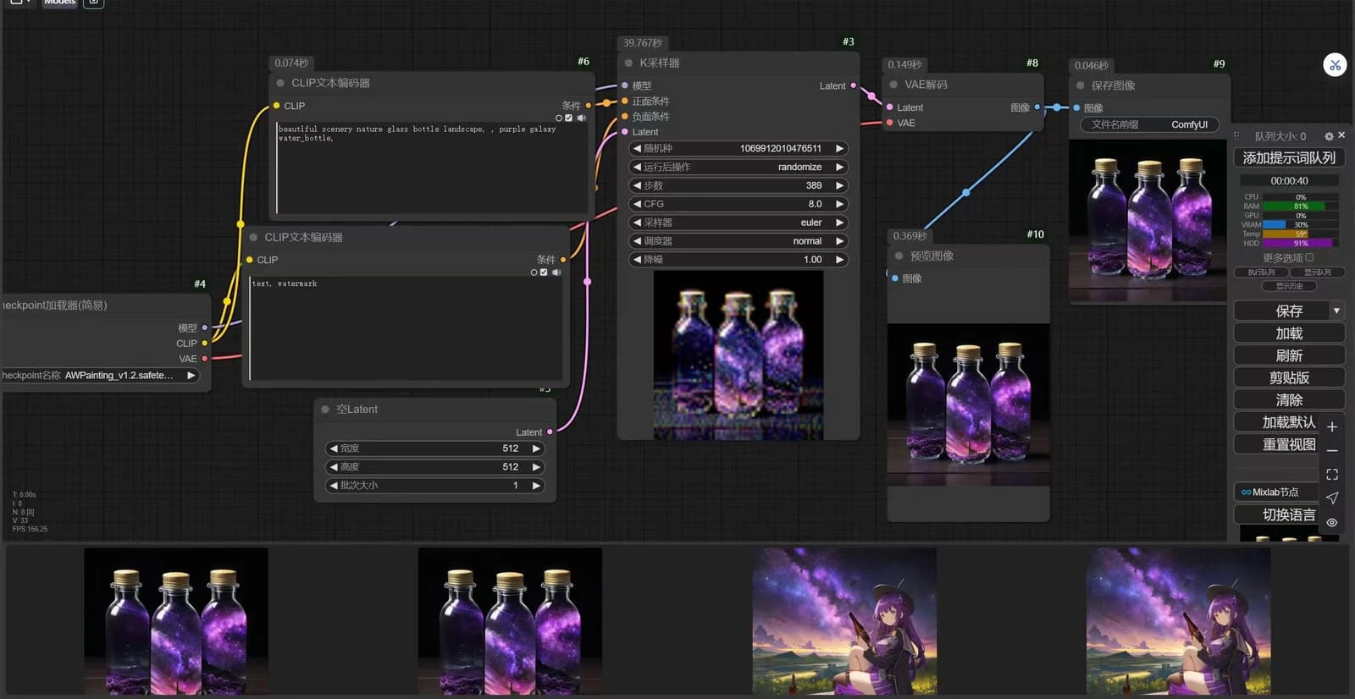Click the paper-plane navigation icon
The image size is (1355, 699).
(x=1332, y=498)
